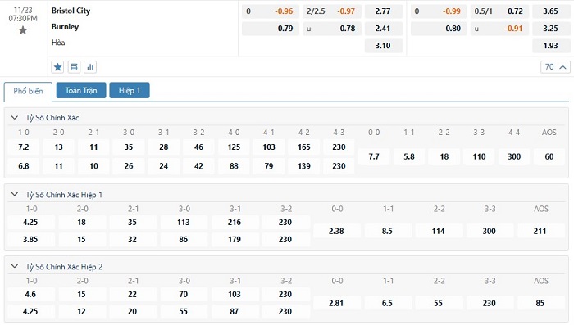This screenshot has height=325, width=574.
Task: Switch to the Phổ biến tab
Action: click(28, 91)
